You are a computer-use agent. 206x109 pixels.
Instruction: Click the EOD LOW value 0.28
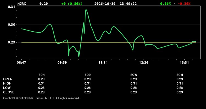(88, 88)
